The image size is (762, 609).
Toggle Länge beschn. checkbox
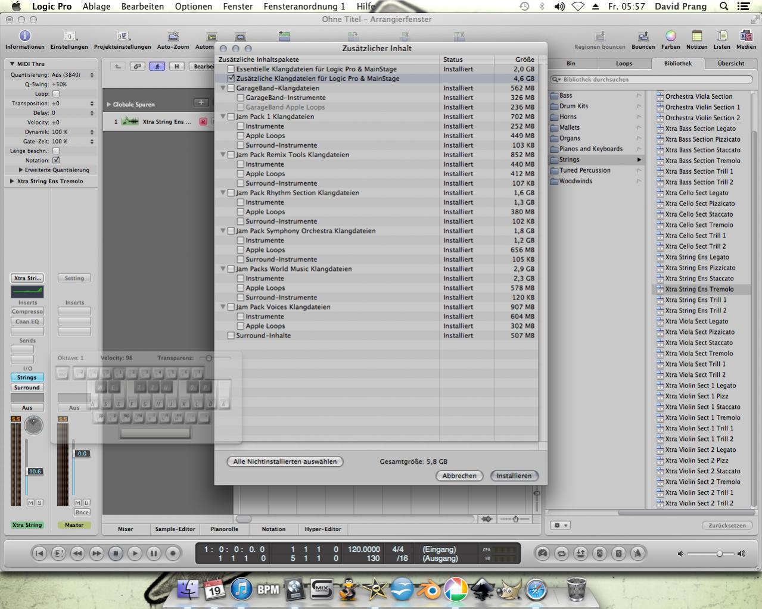tap(56, 151)
